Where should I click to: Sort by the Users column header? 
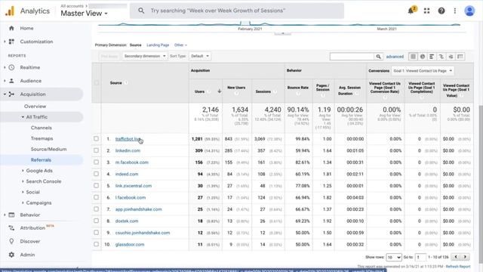coord(199,91)
